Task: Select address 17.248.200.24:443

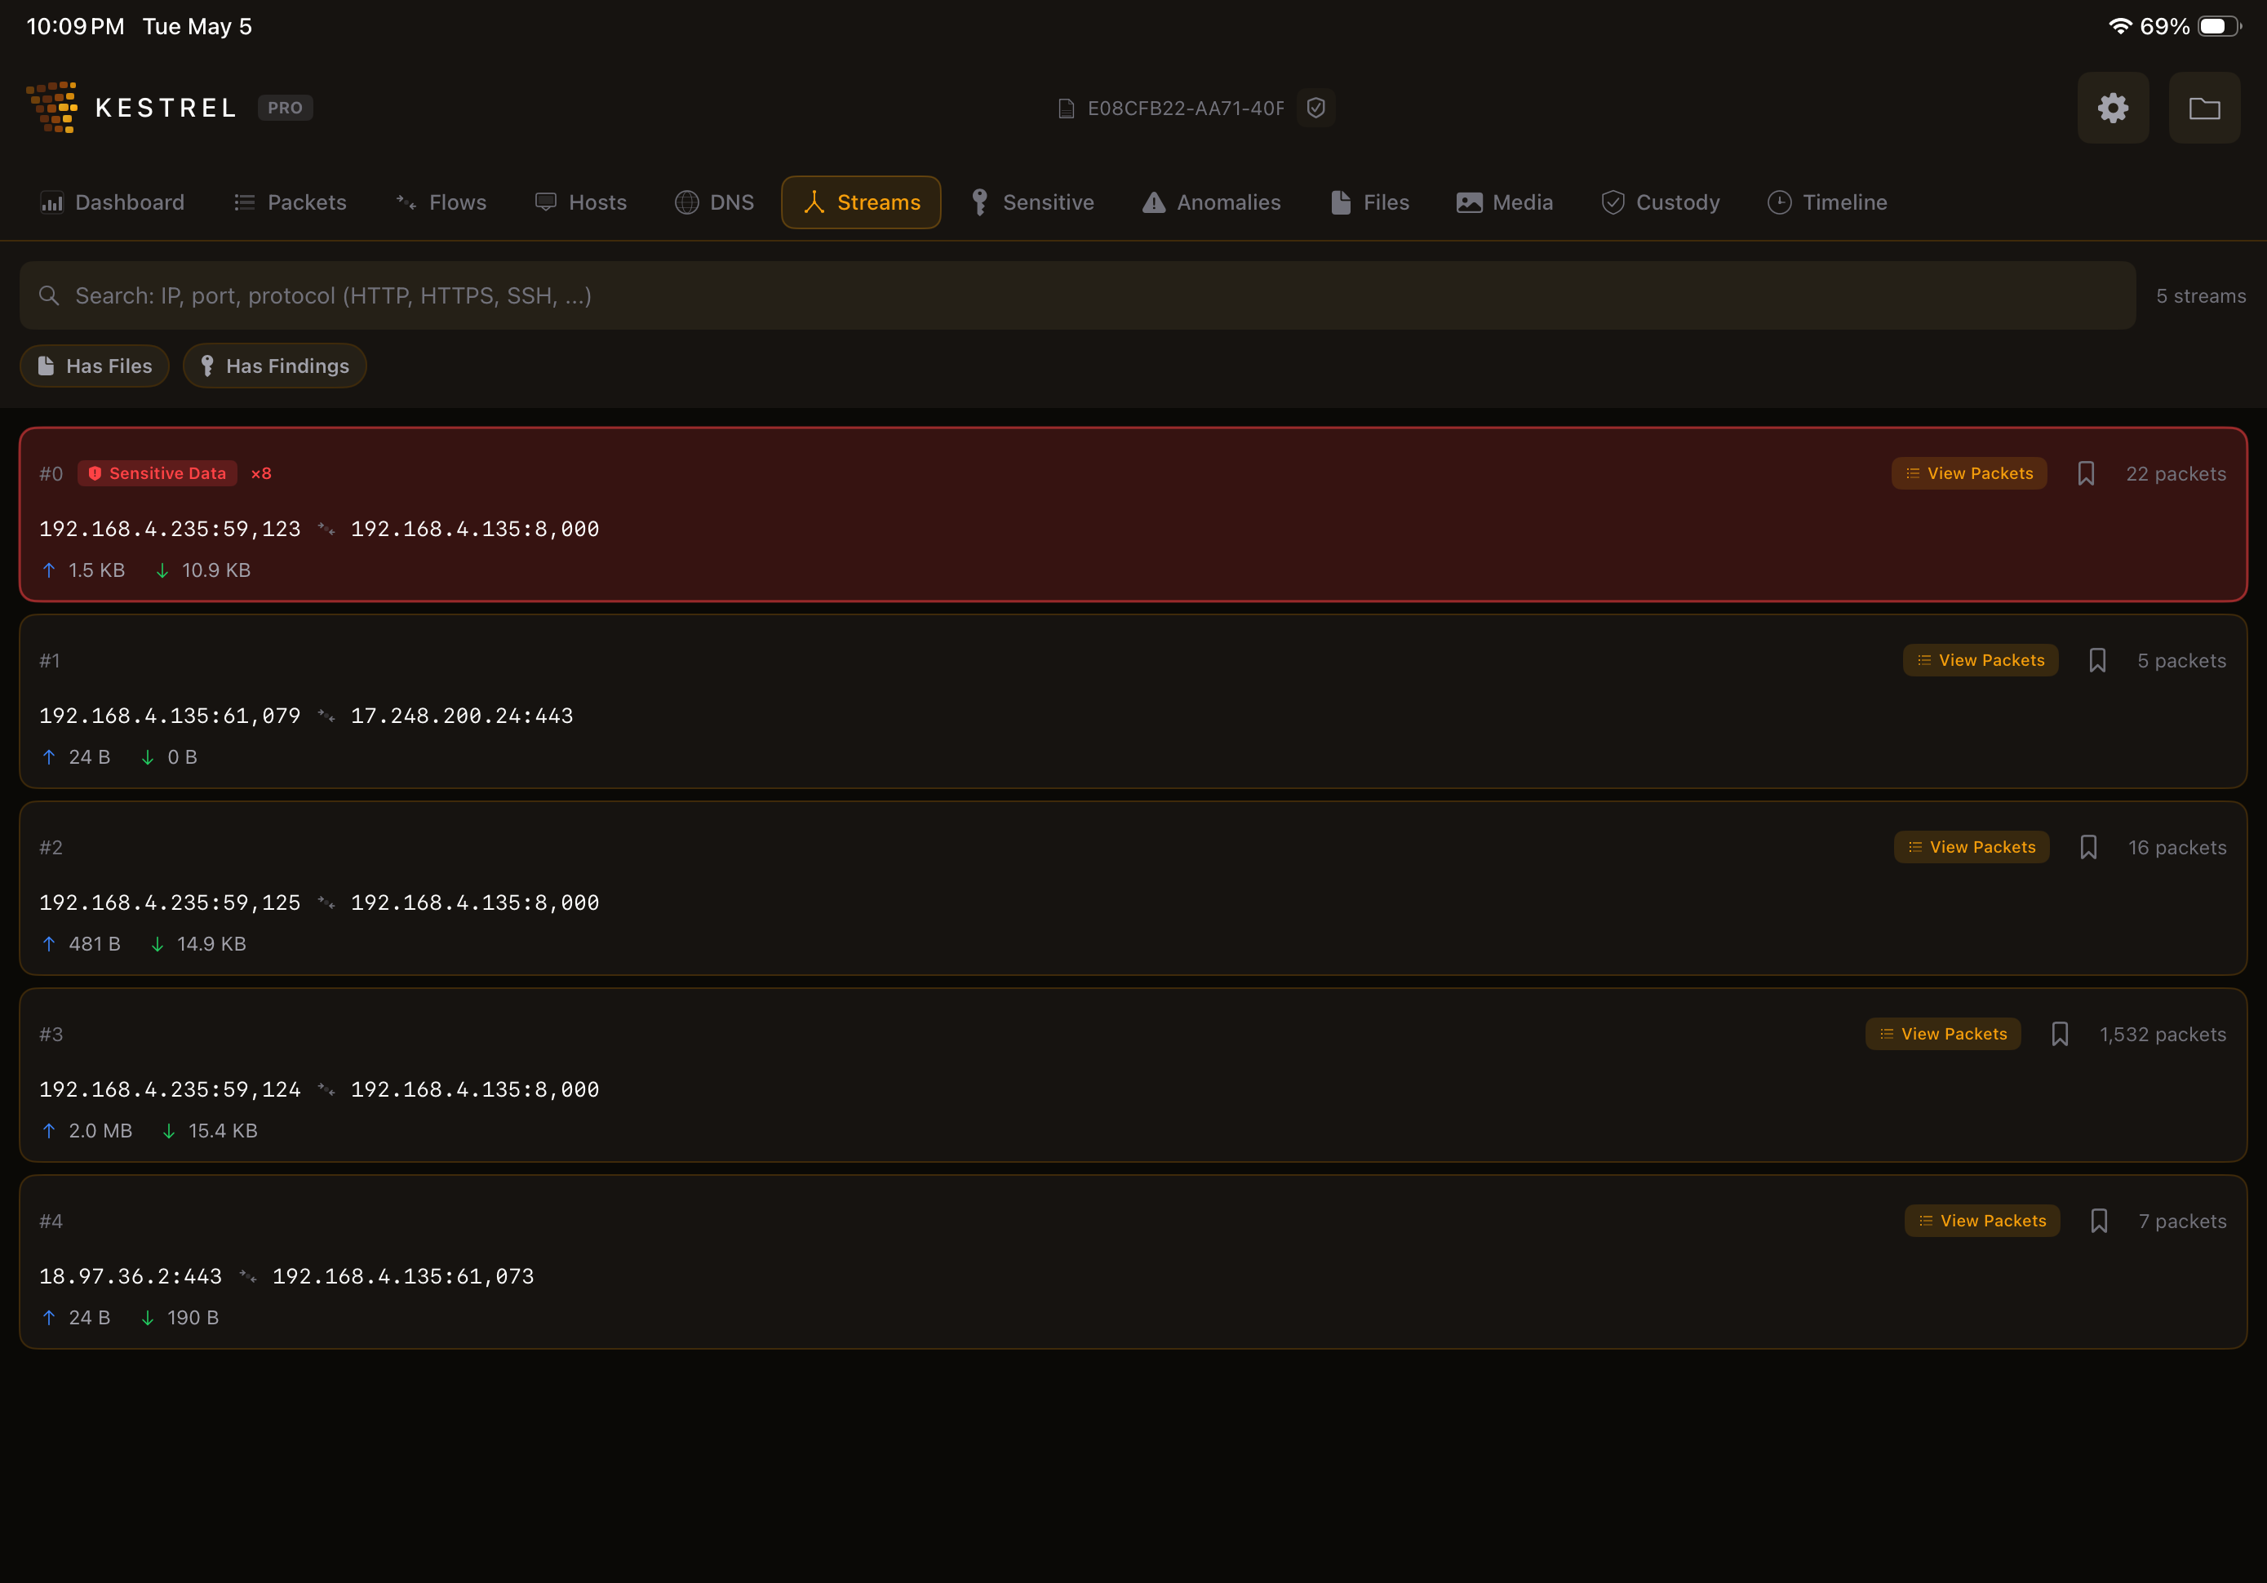Action: point(462,715)
